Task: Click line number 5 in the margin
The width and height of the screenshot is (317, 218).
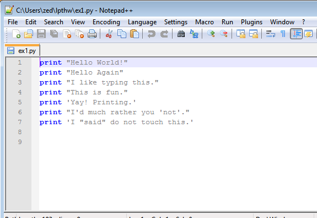Action: pos(20,102)
